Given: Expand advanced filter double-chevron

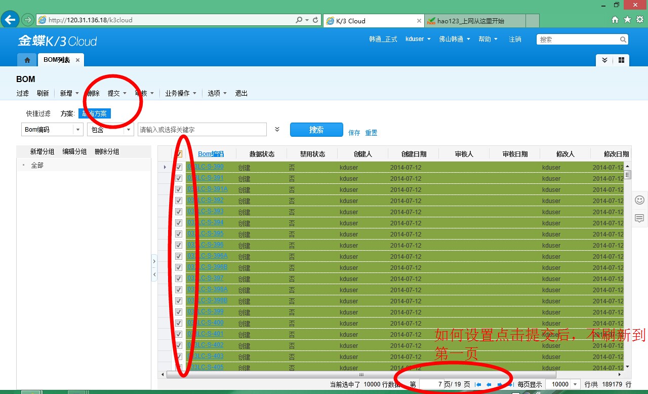Looking at the screenshot, I should (277, 129).
